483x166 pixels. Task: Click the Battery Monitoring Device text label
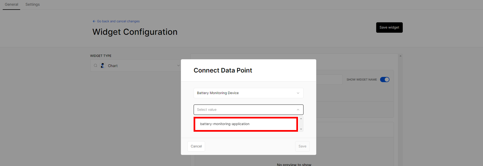tap(218, 93)
